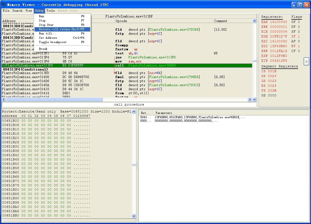Select the ESI register value
This screenshot has width=311, height=224.
tap(279, 41)
